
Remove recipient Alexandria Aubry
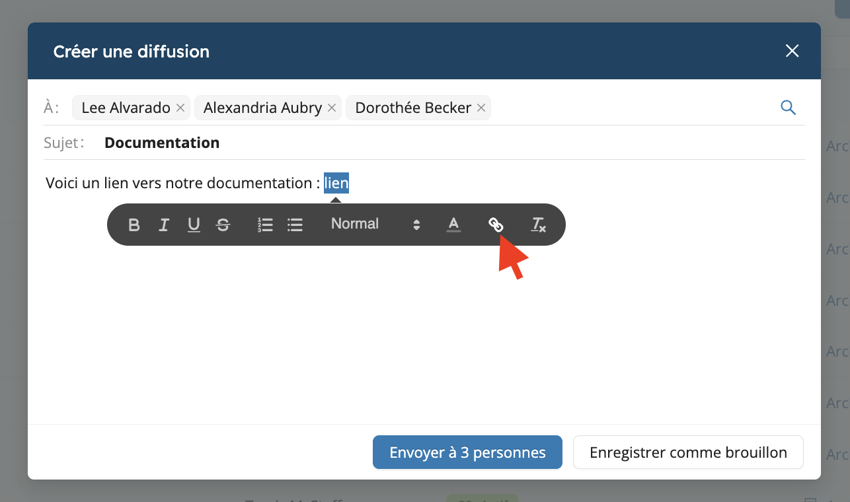click(x=332, y=108)
